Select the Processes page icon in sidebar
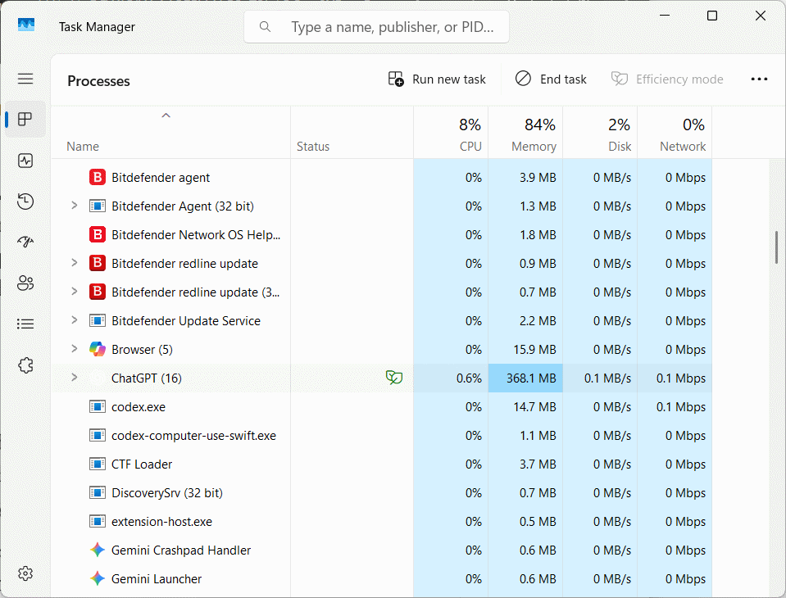The height and width of the screenshot is (598, 786). [25, 120]
